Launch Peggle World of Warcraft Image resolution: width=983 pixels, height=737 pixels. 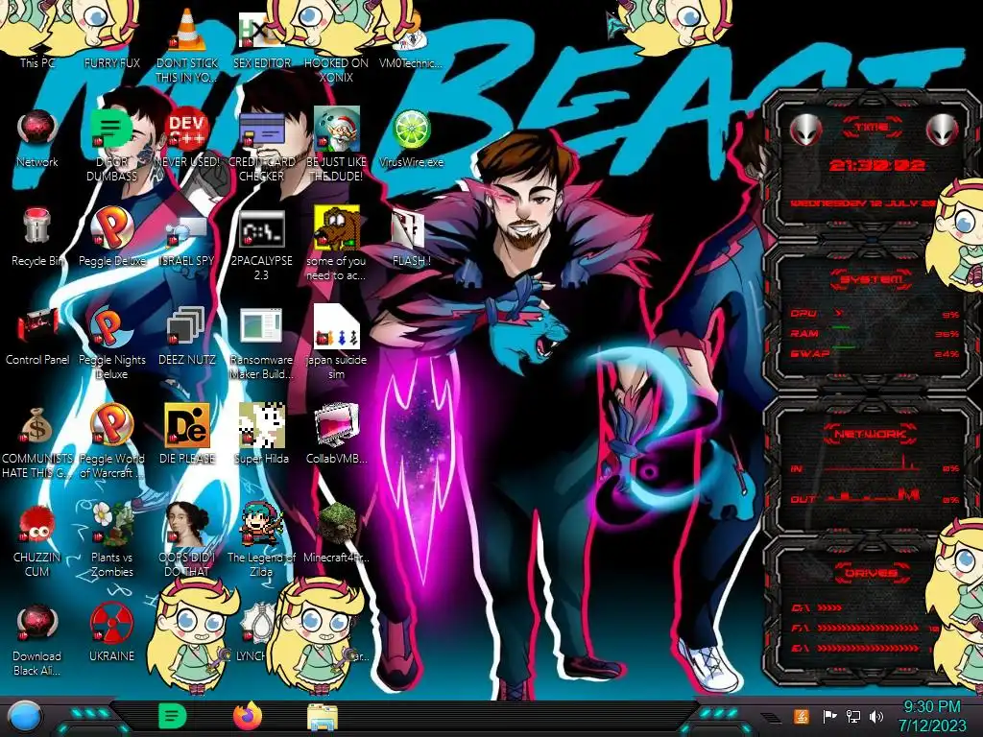[111, 425]
